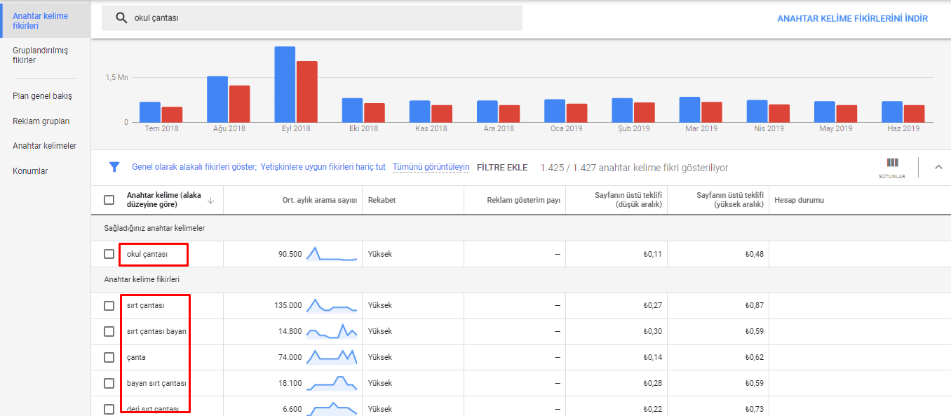Go to Plan genel bakış
This screenshot has height=416, width=951.
[x=42, y=96]
